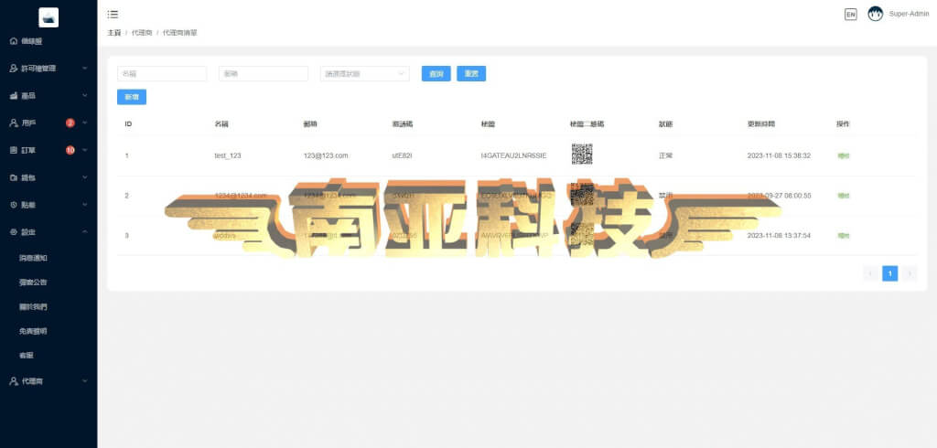Click timestamp 2023-11-08 15:38:32
This screenshot has height=448, width=937.
click(779, 155)
